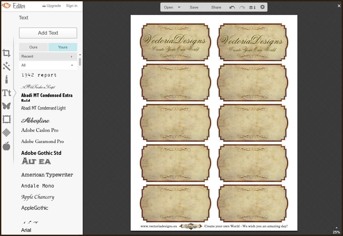Screen dimensions: 343x236
Task: Open the All font filter dropdown
Action: click(48, 65)
